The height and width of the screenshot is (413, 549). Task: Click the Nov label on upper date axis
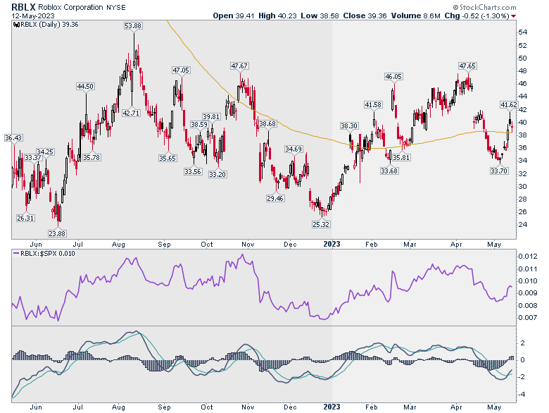pos(248,245)
